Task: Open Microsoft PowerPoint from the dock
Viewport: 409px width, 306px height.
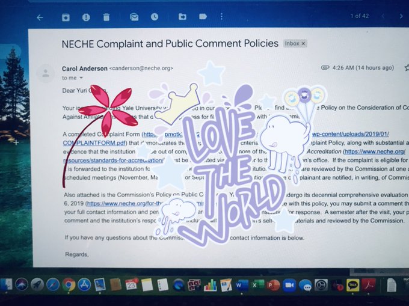Action: (x=273, y=285)
